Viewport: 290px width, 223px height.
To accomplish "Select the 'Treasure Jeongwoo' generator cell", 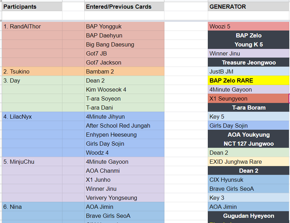I will [249, 62].
